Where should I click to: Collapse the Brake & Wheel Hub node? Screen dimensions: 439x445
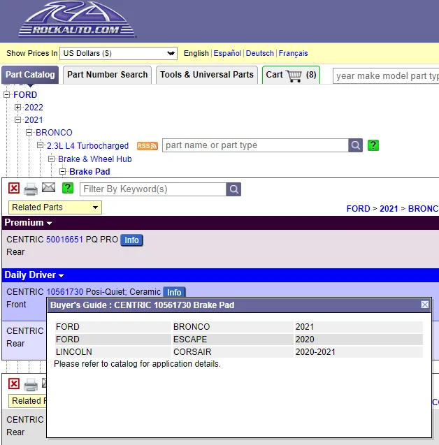pos(52,159)
